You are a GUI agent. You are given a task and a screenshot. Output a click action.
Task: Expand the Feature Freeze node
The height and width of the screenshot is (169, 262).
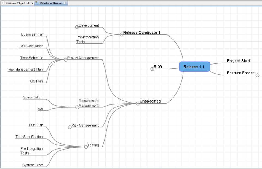(257, 75)
